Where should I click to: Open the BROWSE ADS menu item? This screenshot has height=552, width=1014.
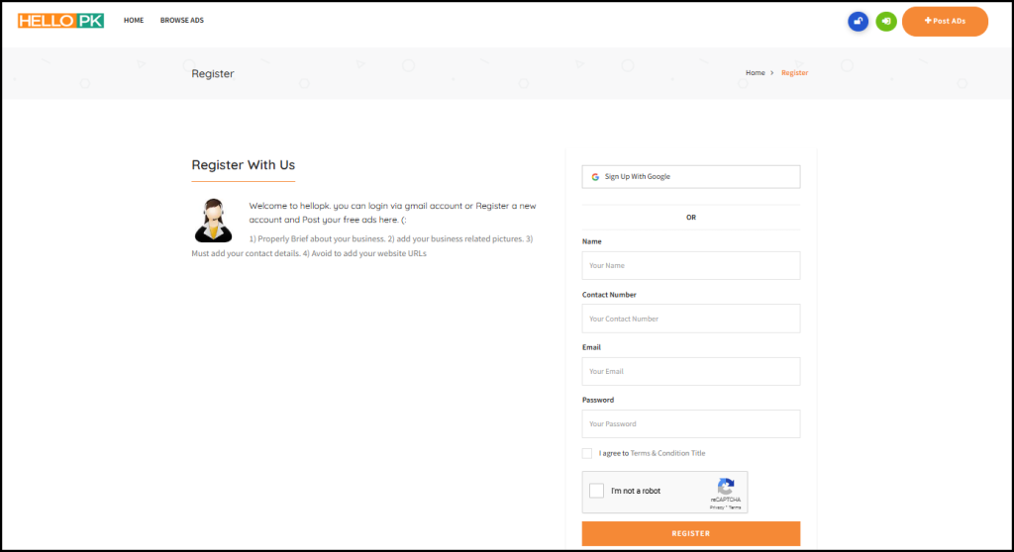coord(182,21)
